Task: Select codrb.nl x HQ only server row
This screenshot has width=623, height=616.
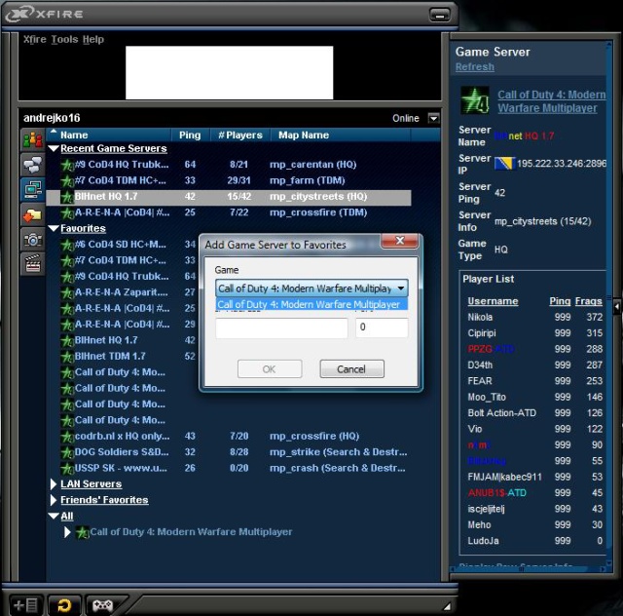Action: tap(229, 437)
